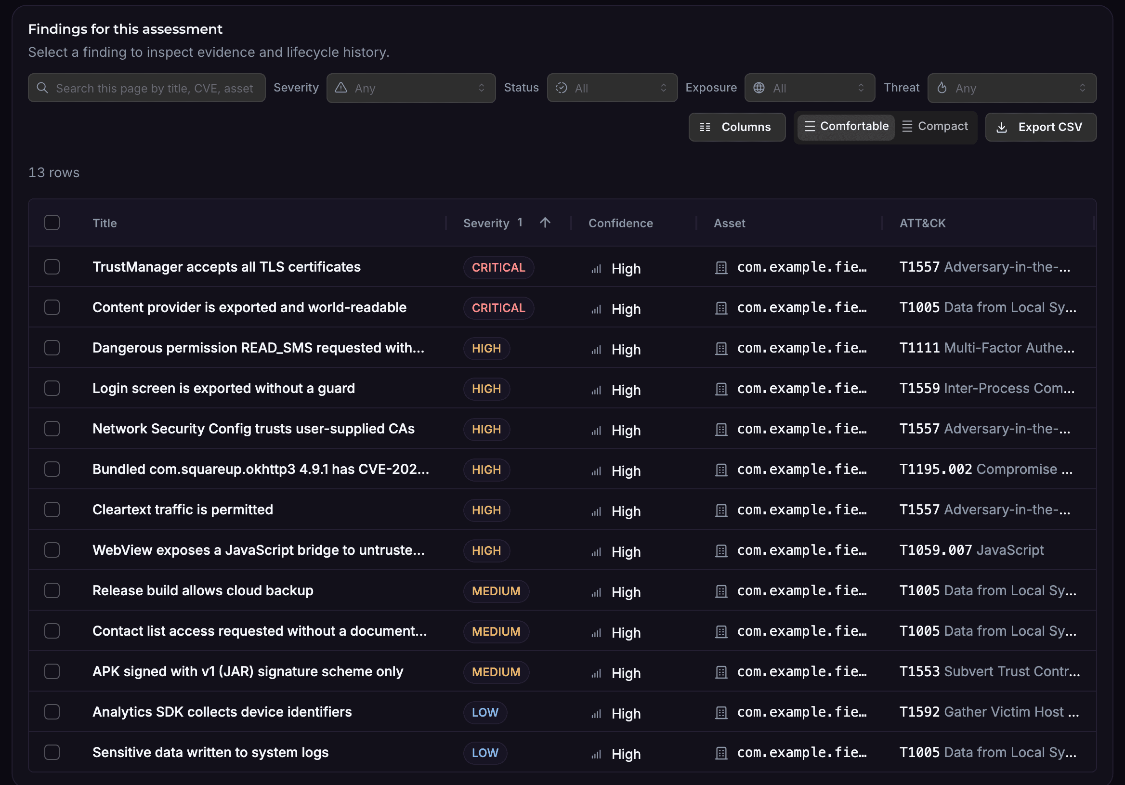The width and height of the screenshot is (1125, 785).
Task: Click T1059.007 JavaScript ATT&CK cell
Action: click(x=972, y=550)
